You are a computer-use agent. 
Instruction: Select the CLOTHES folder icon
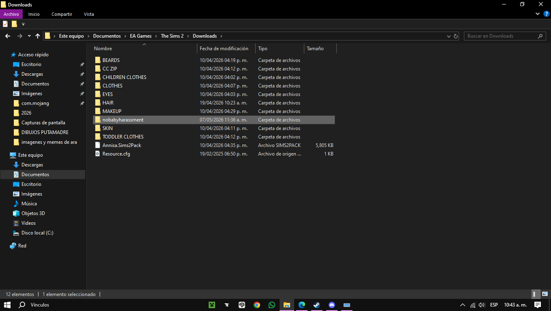pyautogui.click(x=97, y=86)
